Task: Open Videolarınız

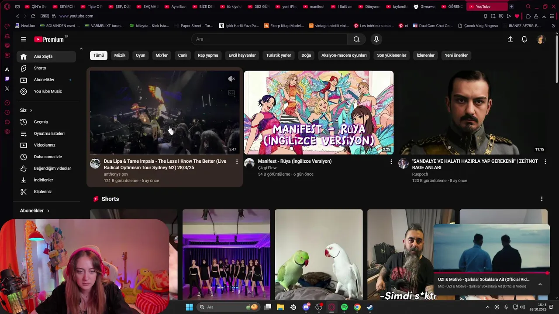Action: (x=46, y=145)
